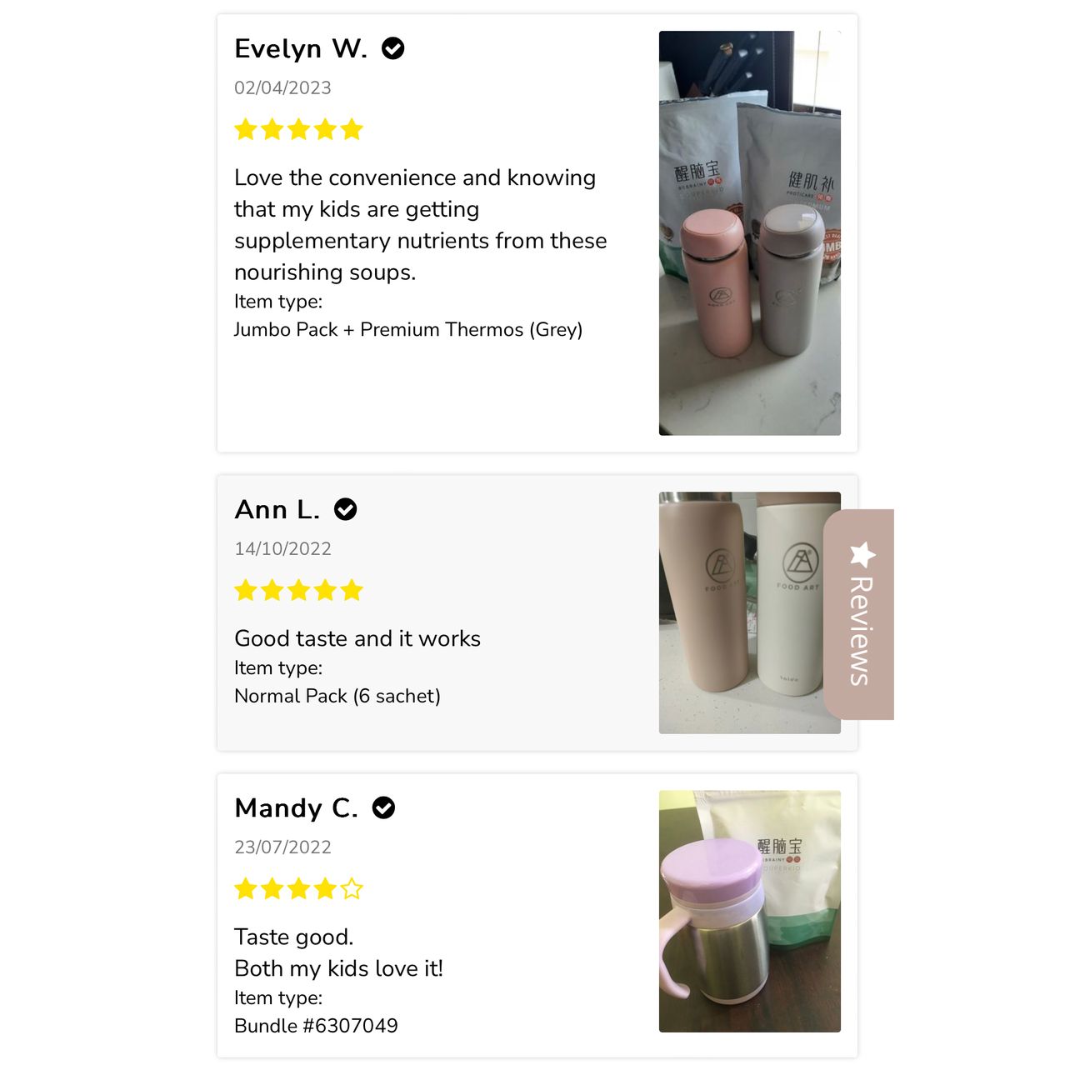
Task: Open Evelyn W.'s thermos photo
Action: coord(749,233)
